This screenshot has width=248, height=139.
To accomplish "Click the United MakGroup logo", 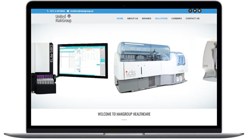I will click(x=63, y=18).
